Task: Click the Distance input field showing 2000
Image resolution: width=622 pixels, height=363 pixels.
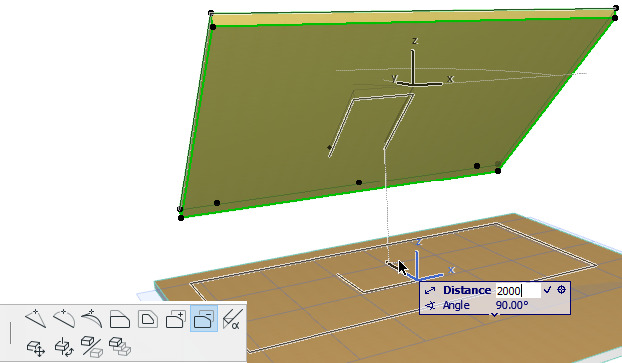Action: 518,291
